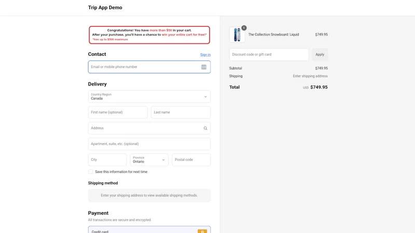Click the Subtotal label
The image size is (415, 233).
[x=236, y=68]
